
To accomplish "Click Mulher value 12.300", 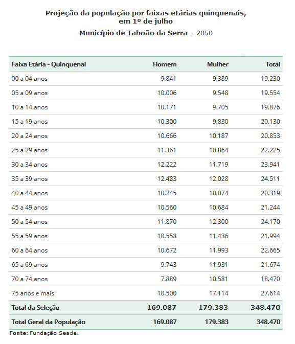I will point(219,222).
